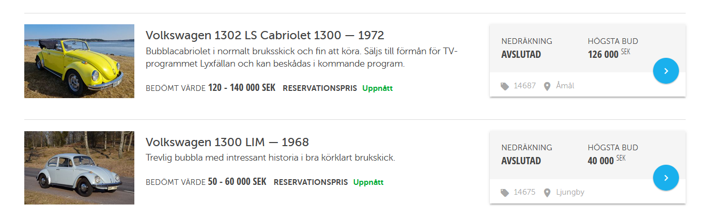
Task: Click the 'Trevlig bubbla' description text
Action: (x=270, y=158)
